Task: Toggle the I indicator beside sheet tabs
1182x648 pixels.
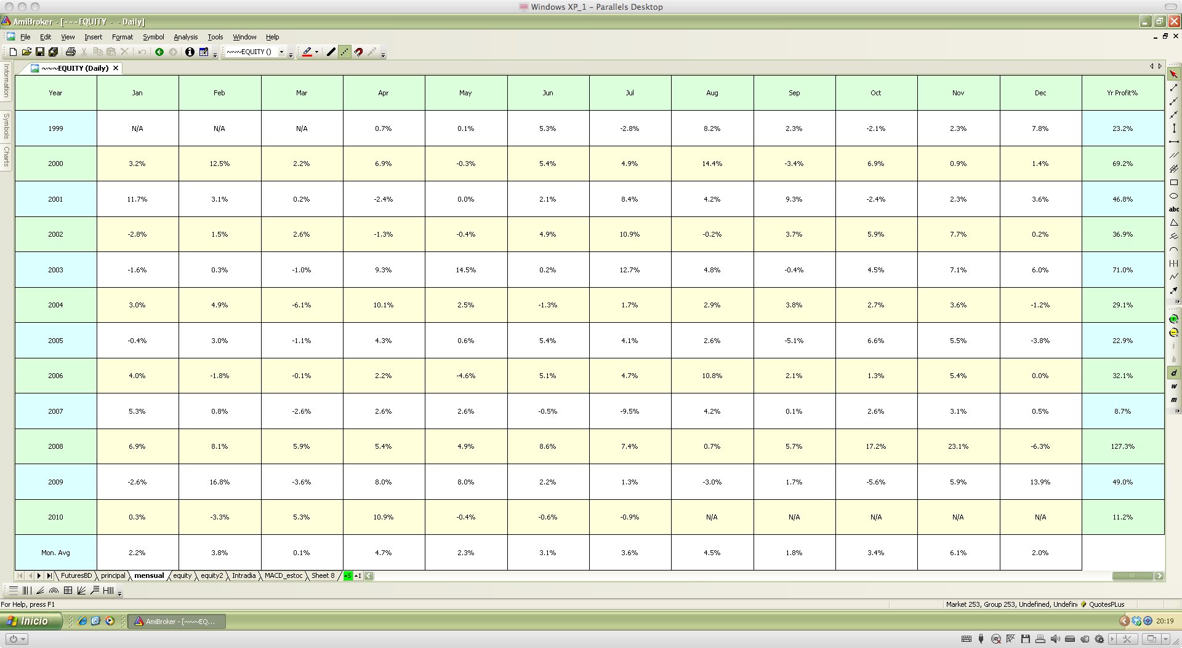Action: (x=358, y=576)
